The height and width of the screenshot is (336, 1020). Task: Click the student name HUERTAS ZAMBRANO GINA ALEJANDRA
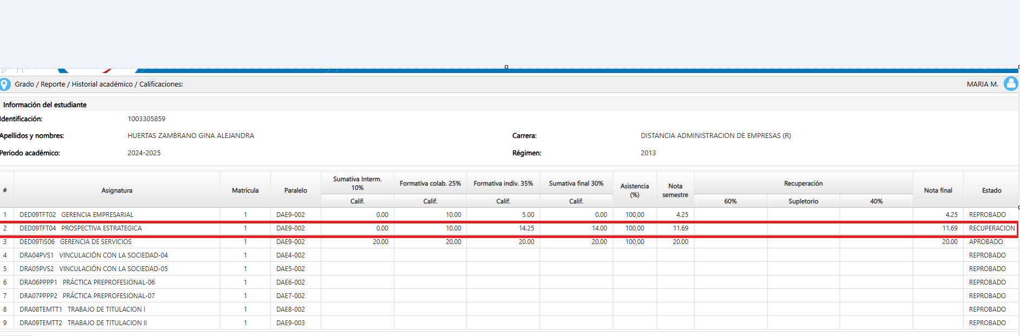click(x=191, y=136)
